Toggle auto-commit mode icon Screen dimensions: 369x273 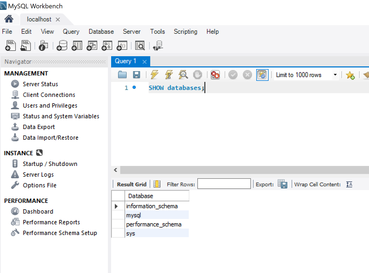pos(262,75)
